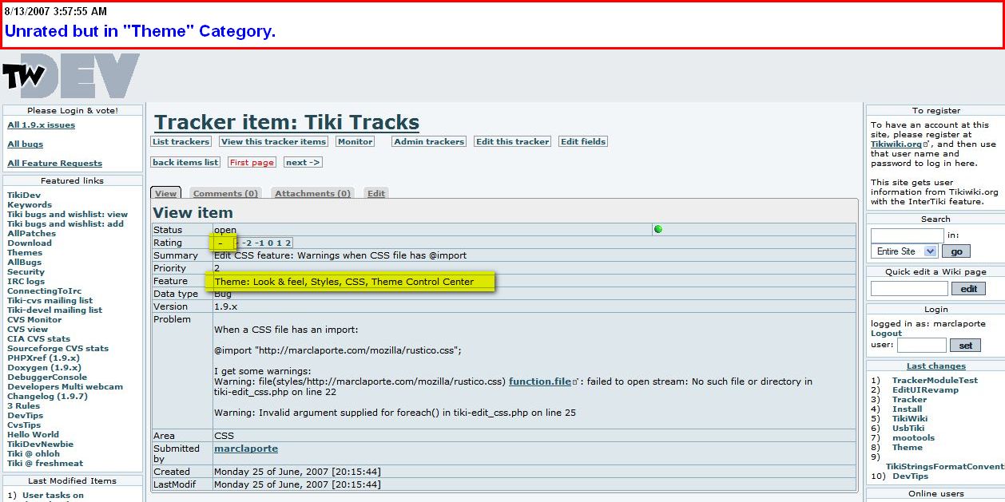Switch to the Comments (0) tab

point(225,193)
